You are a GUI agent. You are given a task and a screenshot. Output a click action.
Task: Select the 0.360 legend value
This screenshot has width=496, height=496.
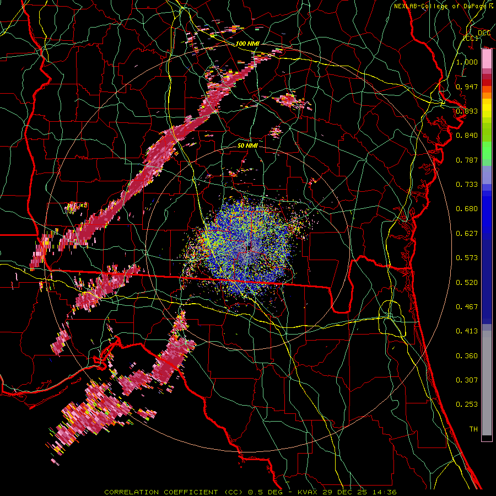click(467, 356)
